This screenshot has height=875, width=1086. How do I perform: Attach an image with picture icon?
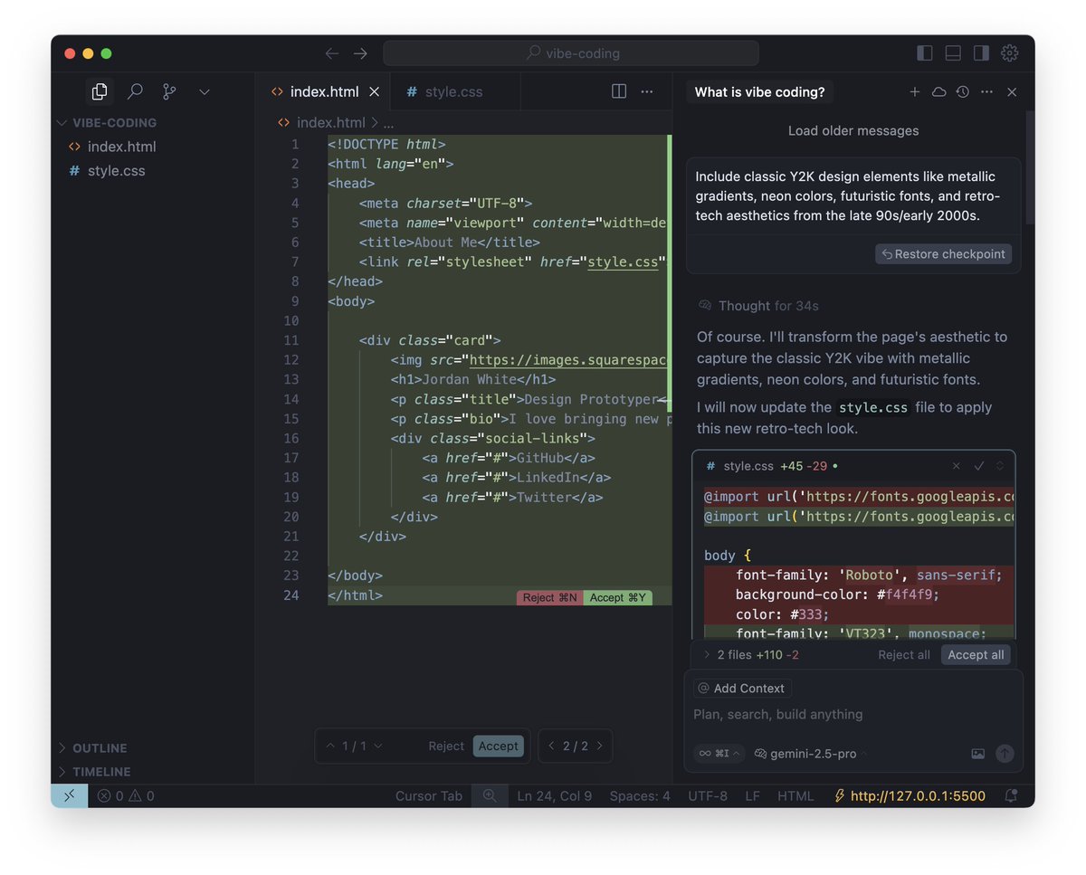click(x=977, y=754)
